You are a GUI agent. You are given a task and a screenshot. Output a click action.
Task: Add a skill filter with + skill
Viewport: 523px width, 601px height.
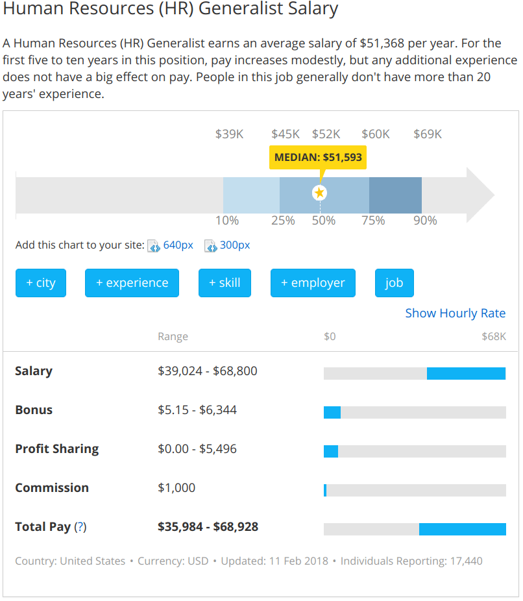tap(225, 283)
